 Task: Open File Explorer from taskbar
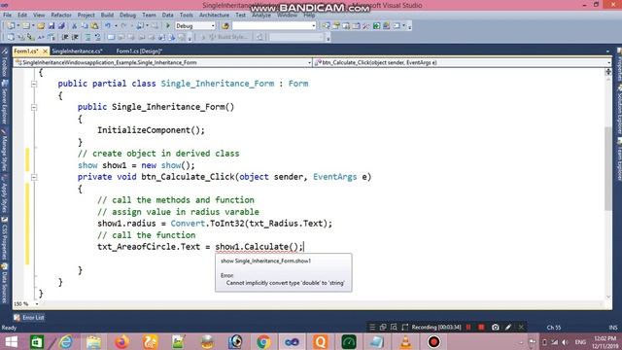93,341
